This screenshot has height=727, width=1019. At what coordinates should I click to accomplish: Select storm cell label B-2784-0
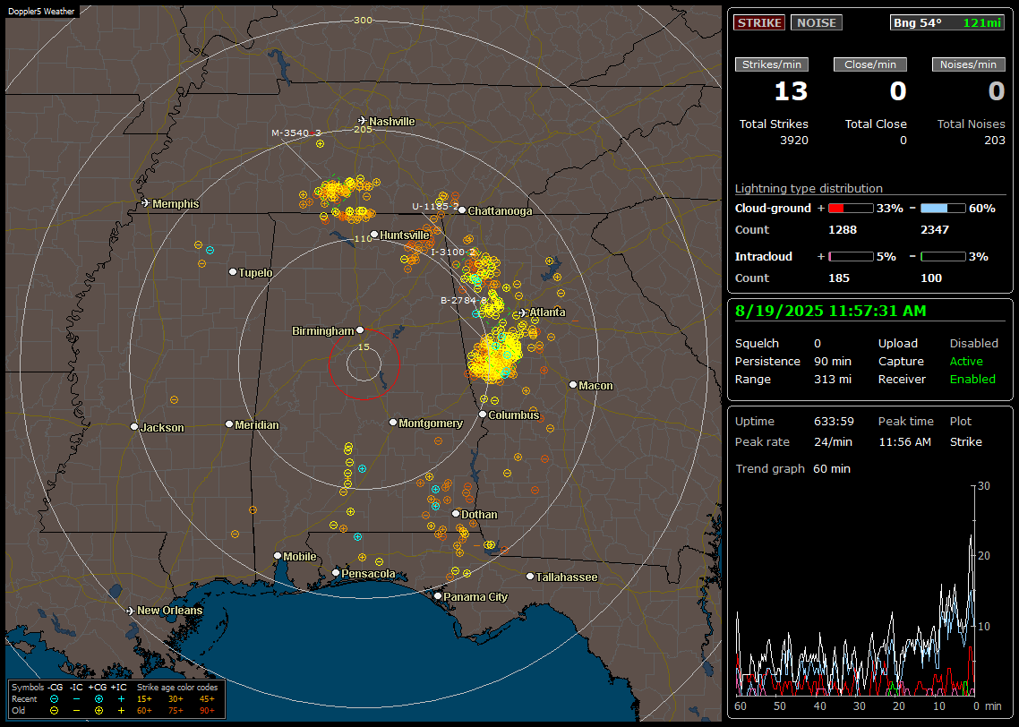[x=464, y=301]
